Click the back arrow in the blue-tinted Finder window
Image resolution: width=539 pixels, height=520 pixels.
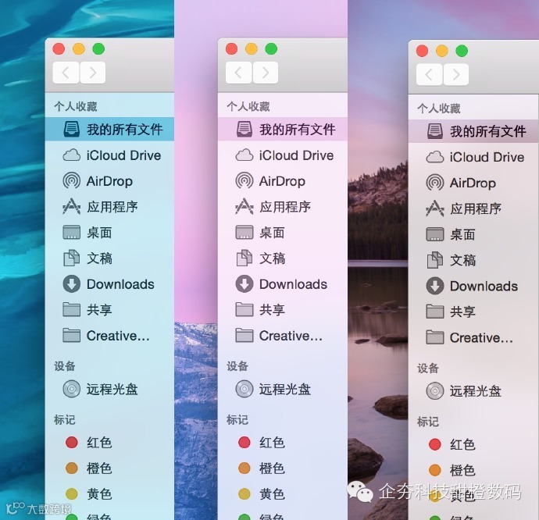(66, 73)
